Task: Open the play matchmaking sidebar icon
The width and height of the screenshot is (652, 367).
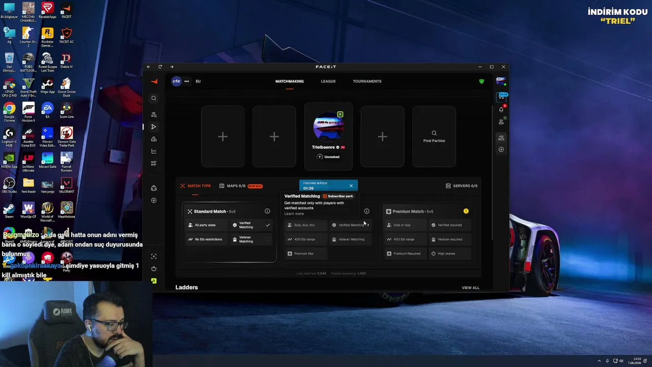Action: tap(154, 127)
